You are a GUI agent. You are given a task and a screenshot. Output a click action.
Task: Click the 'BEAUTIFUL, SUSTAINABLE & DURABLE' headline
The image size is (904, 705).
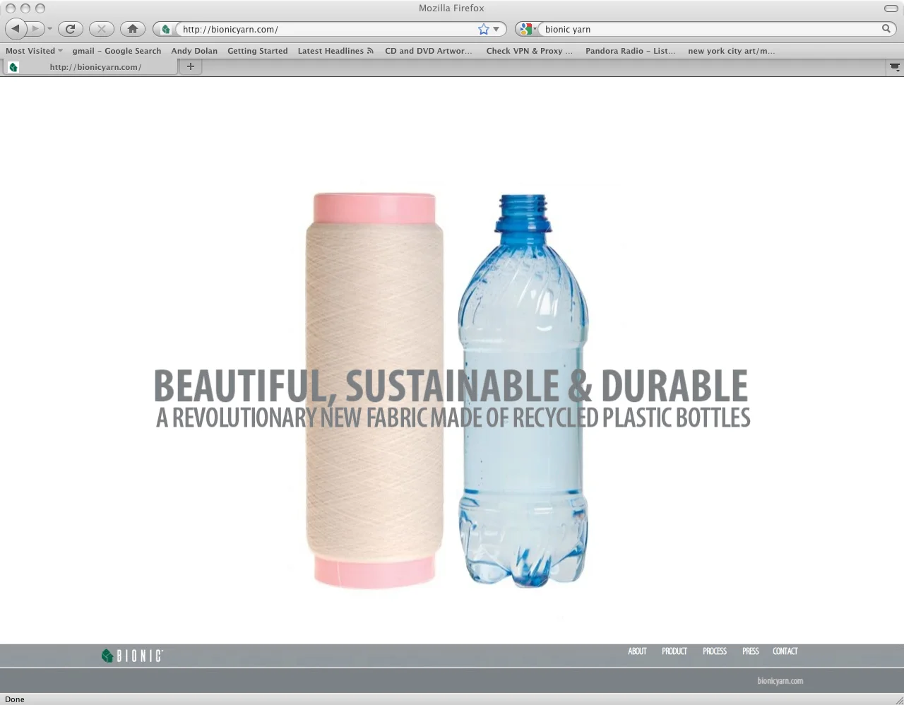pyautogui.click(x=451, y=385)
